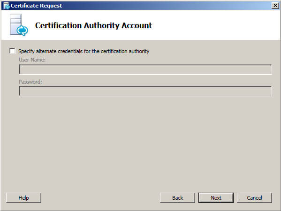Viewport: 281px width, 211px height.
Task: Click the Certificate Request window title text
Action: tap(37, 6)
